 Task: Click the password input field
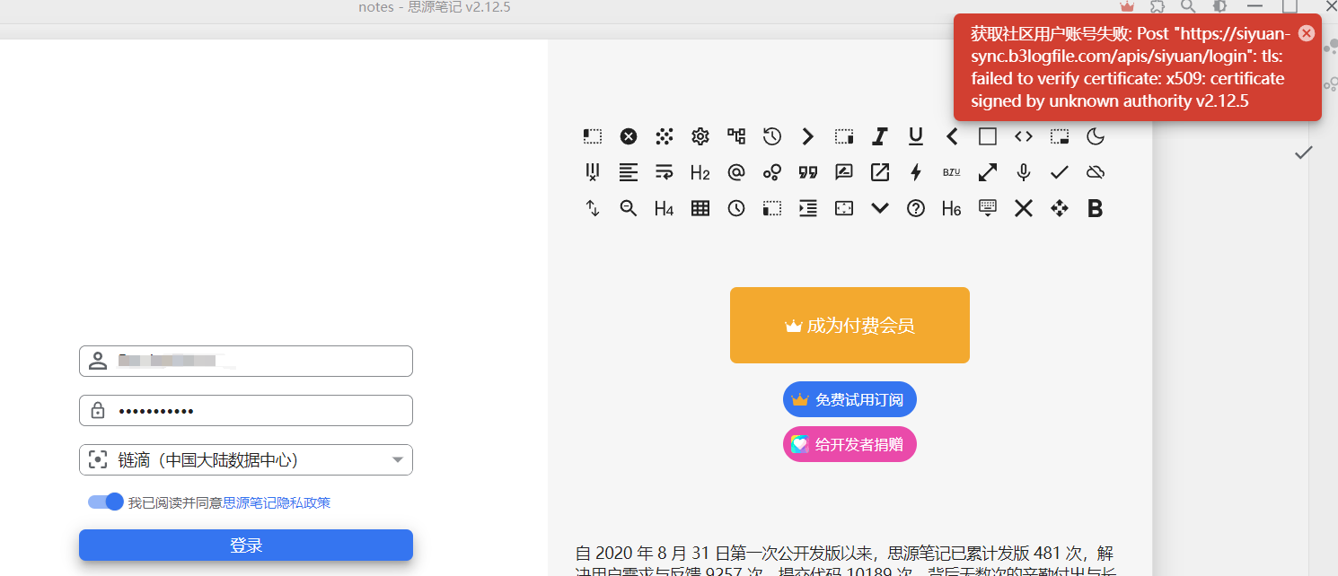tap(246, 411)
